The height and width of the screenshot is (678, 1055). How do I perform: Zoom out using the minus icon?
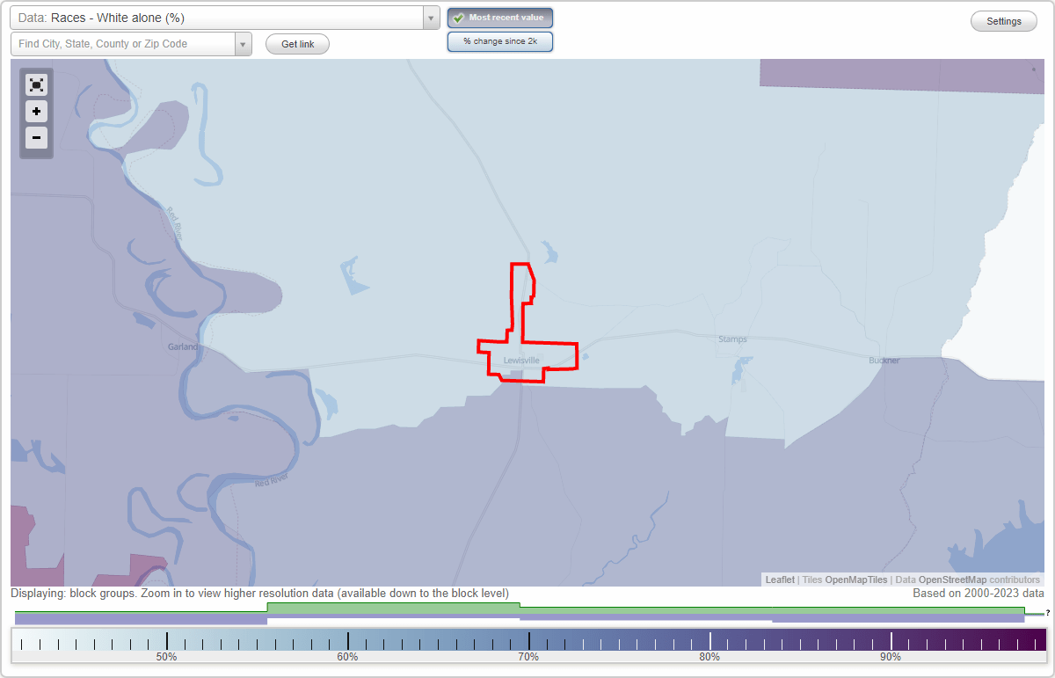pos(36,138)
